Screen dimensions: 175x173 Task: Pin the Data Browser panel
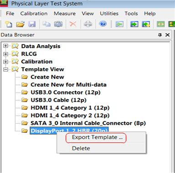tap(160, 35)
